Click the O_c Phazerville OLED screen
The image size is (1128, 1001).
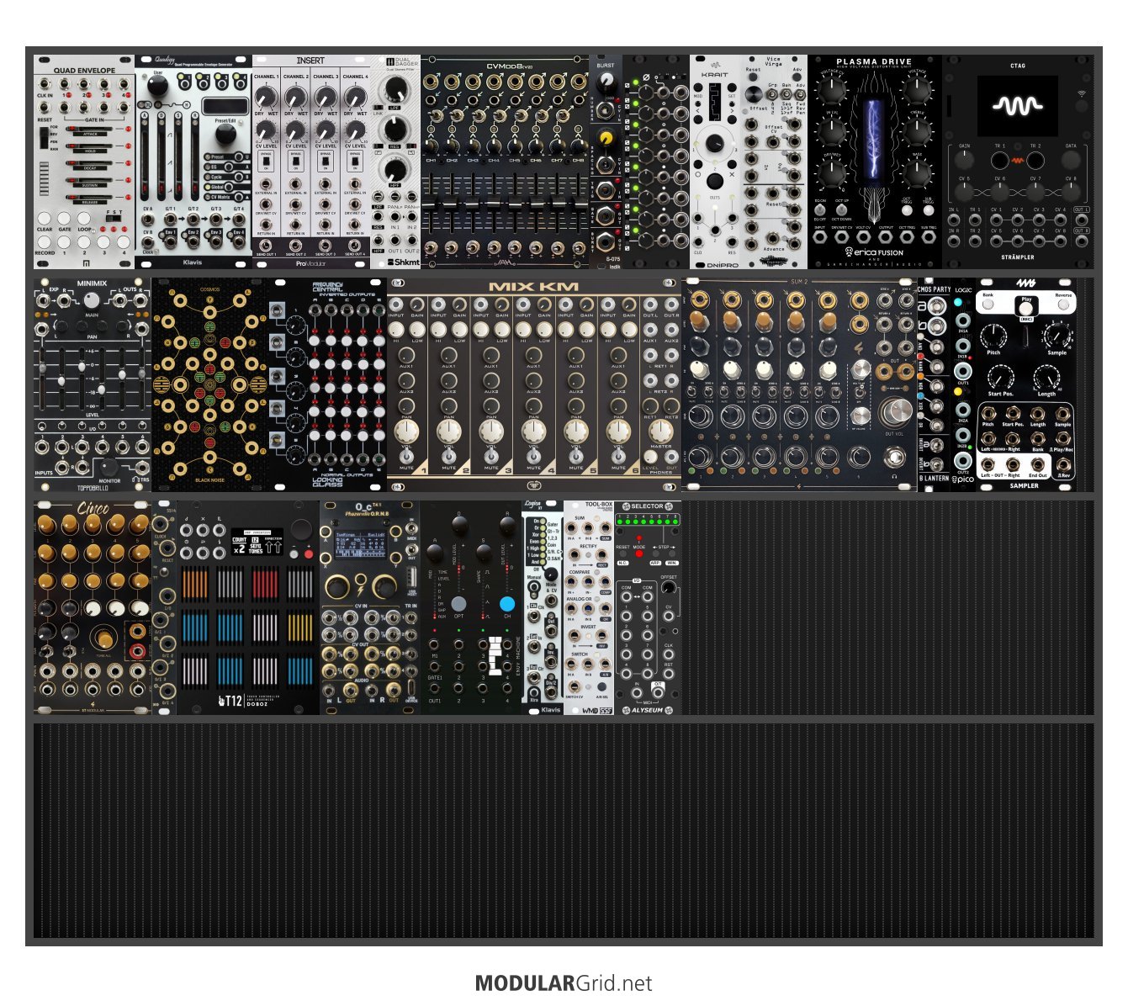361,544
